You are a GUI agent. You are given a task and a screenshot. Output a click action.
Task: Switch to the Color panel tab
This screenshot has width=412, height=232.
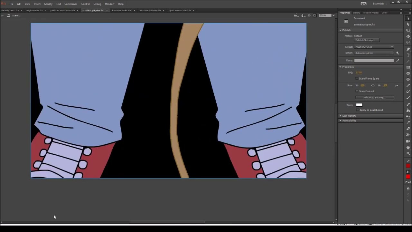point(384,13)
